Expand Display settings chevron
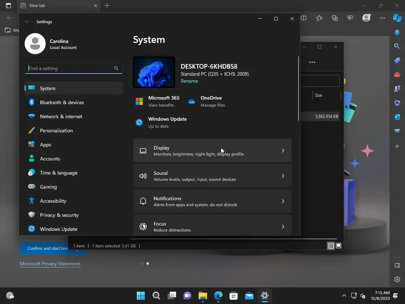This screenshot has width=405, height=304. 283,151
